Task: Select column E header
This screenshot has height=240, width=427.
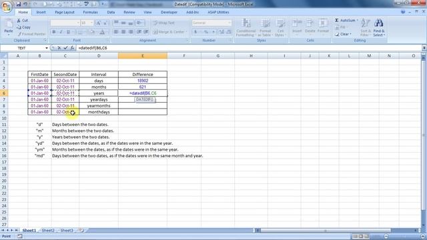Action: pyautogui.click(x=142, y=56)
